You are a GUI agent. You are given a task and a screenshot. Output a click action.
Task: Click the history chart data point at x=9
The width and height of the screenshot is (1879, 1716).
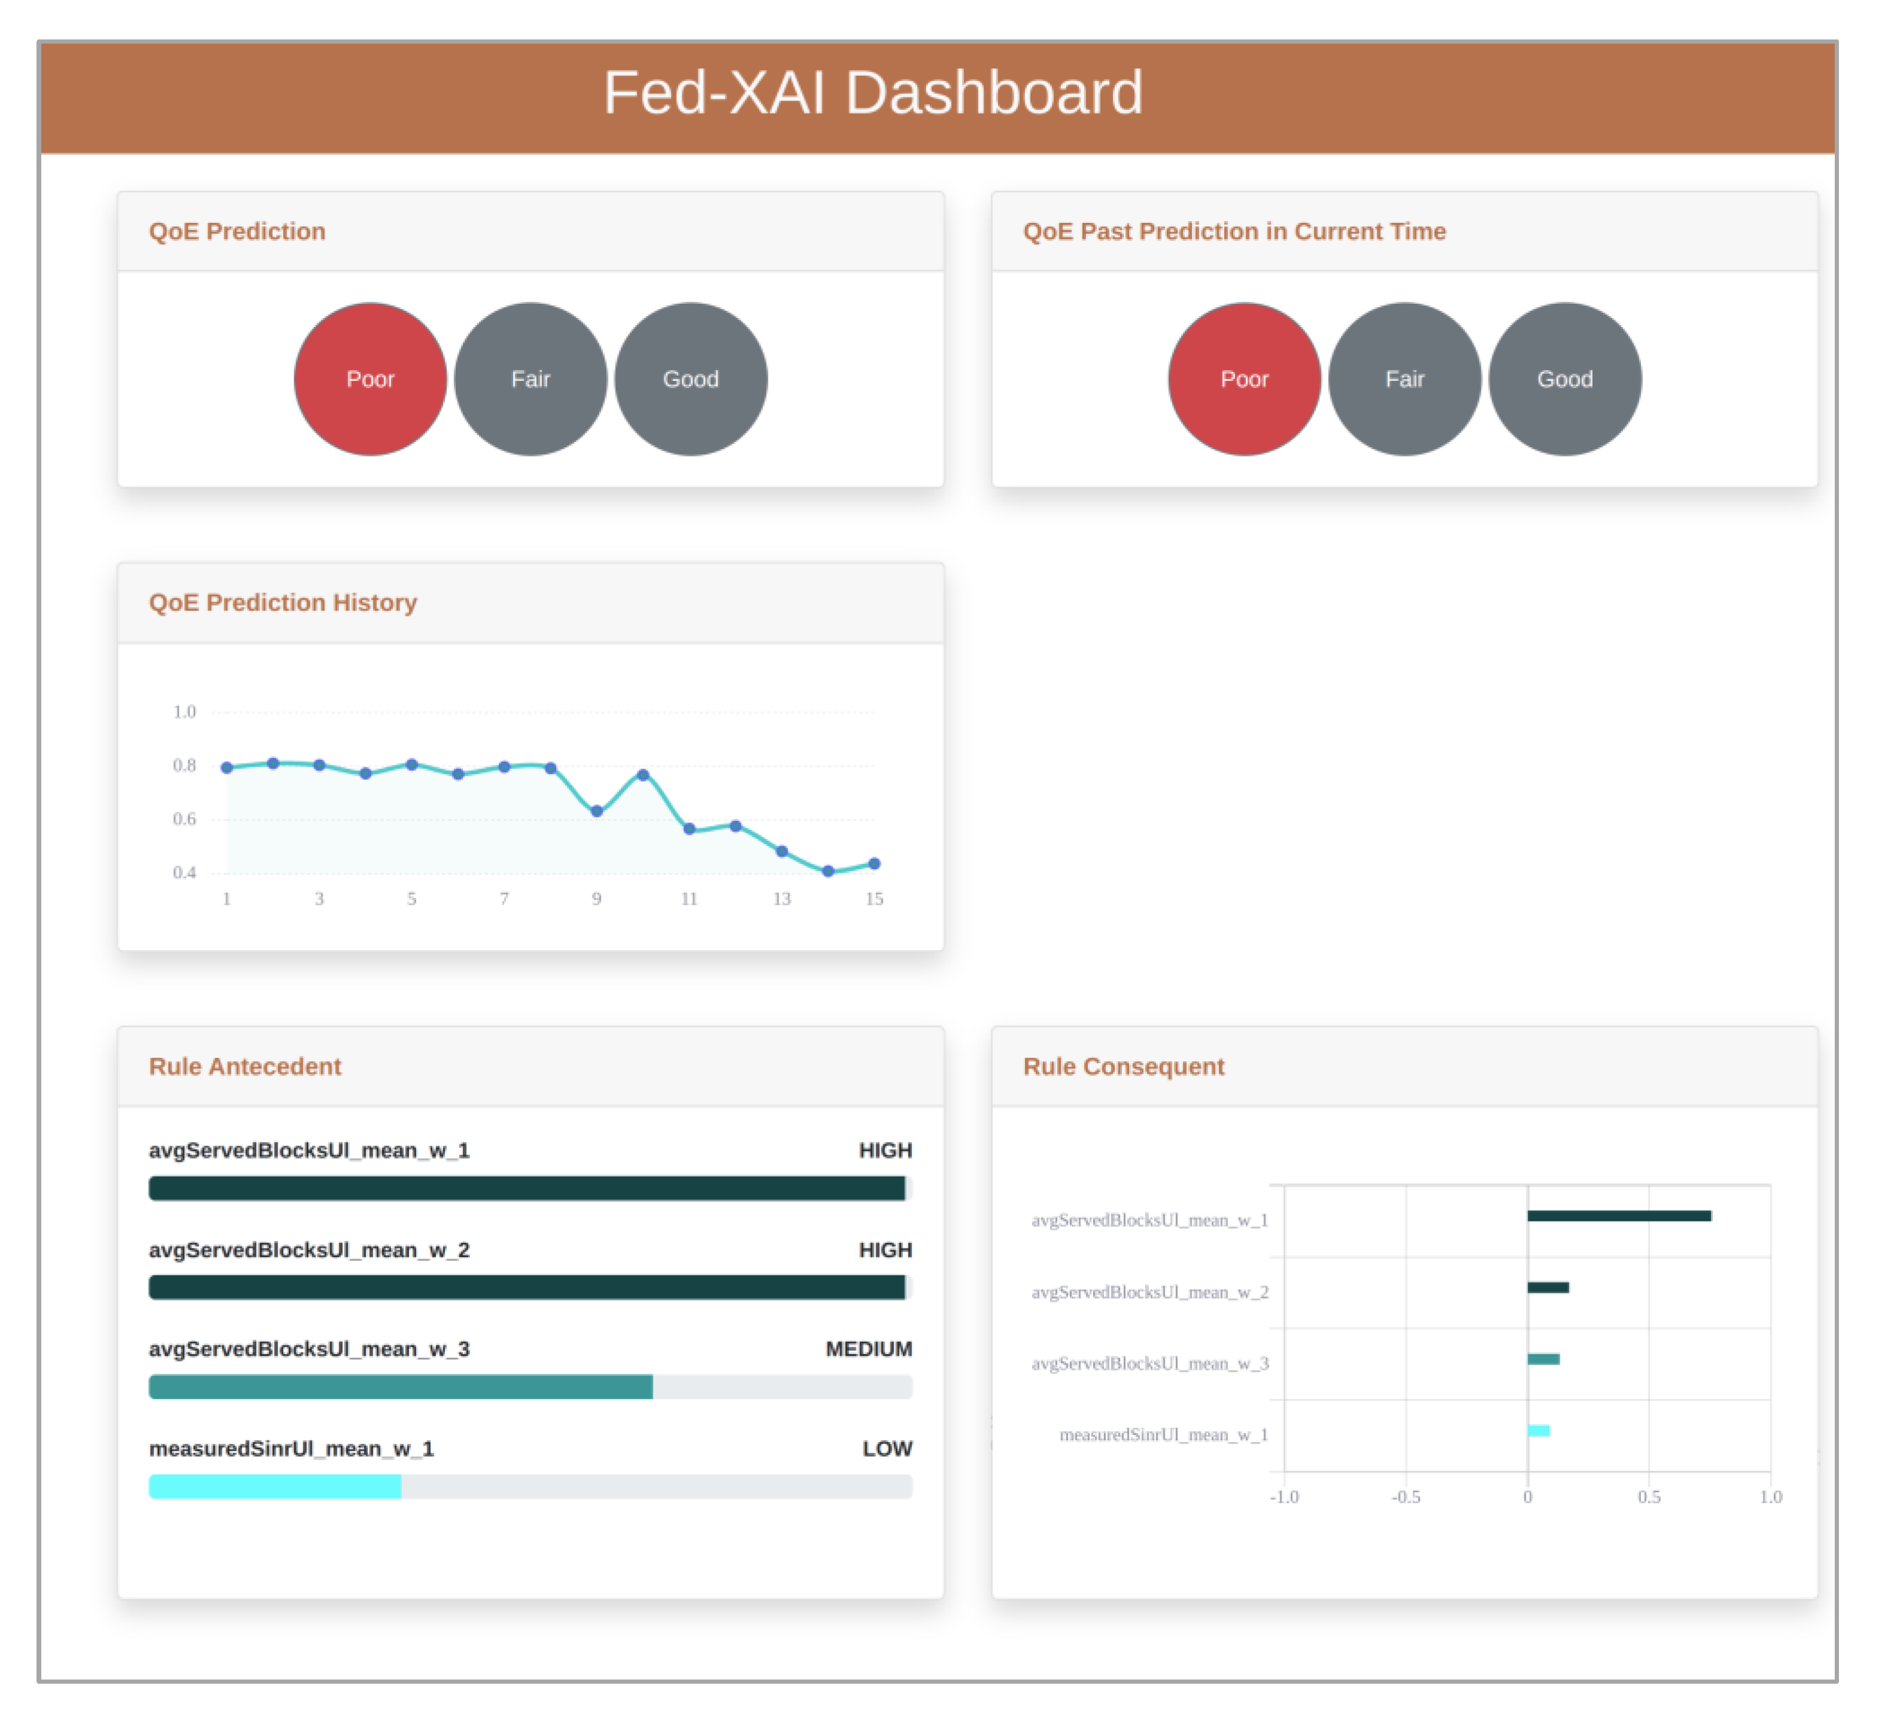coord(596,811)
